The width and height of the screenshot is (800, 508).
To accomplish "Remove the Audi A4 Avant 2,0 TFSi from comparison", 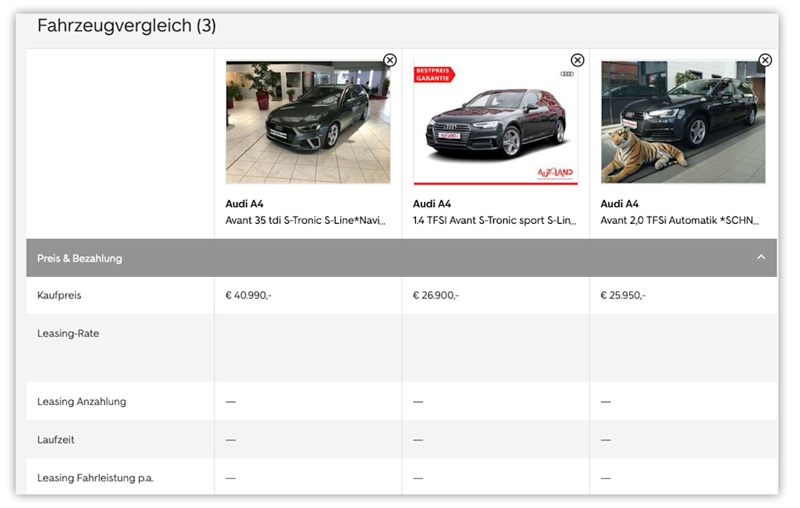I will pos(765,60).
